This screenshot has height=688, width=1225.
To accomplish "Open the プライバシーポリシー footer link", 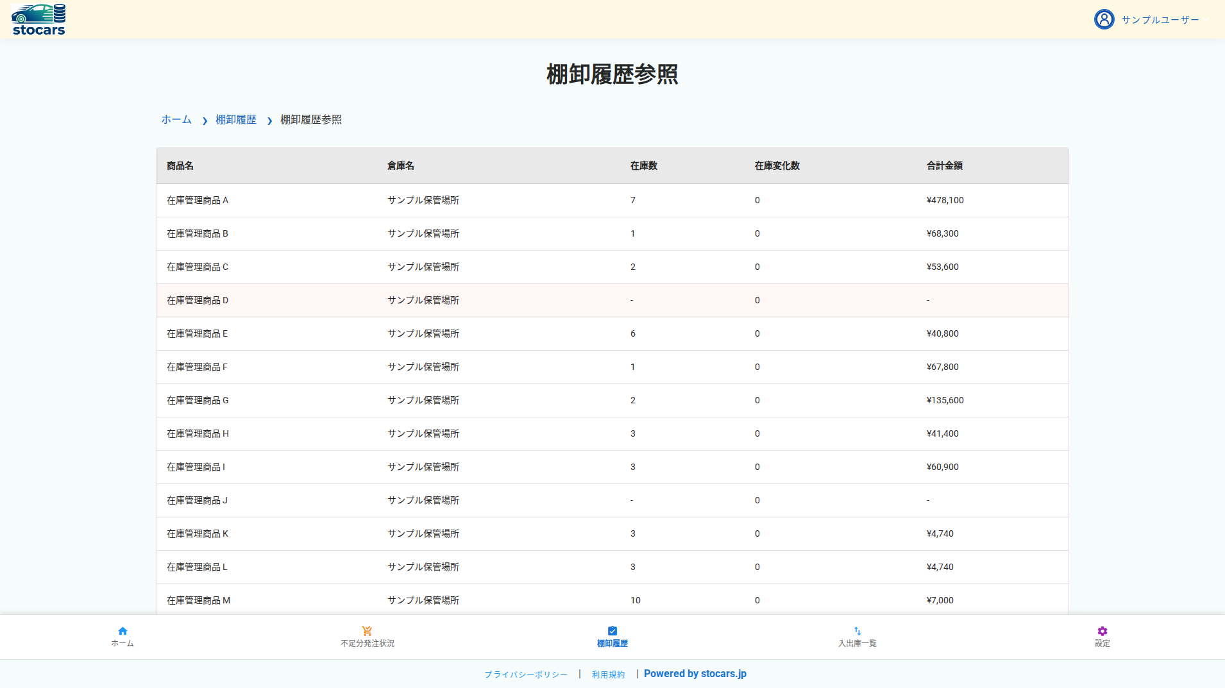I will [526, 675].
